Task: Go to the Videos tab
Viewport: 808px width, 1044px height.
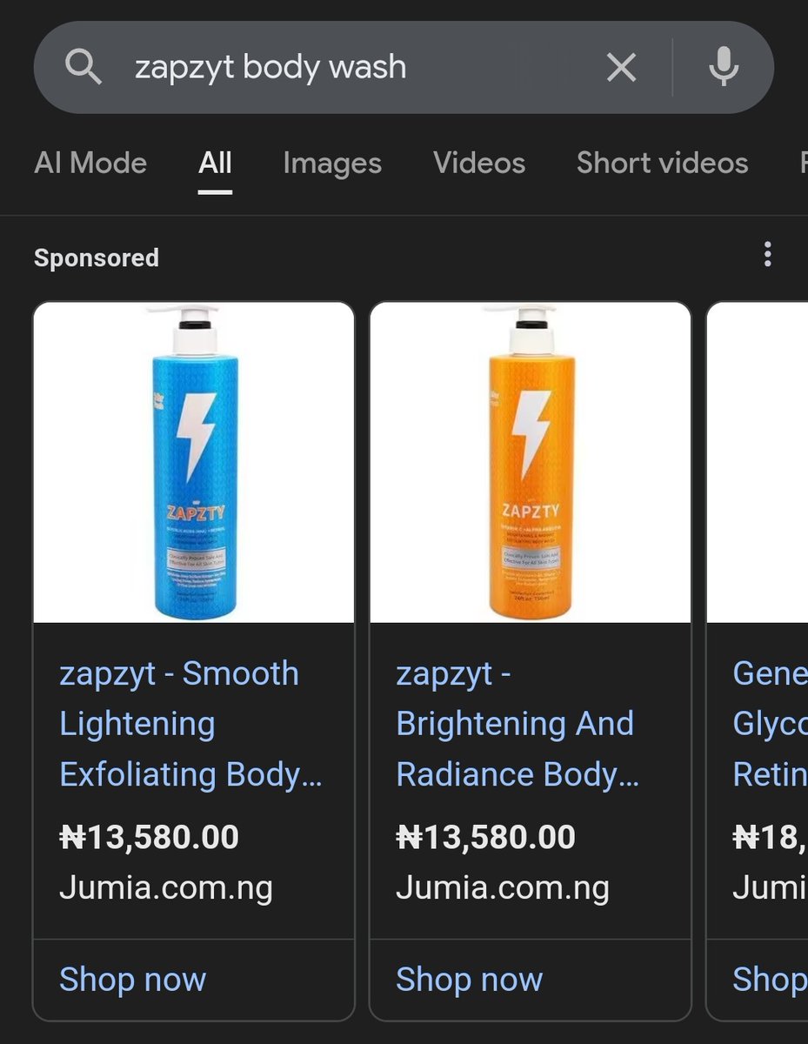Action: pyautogui.click(x=479, y=163)
